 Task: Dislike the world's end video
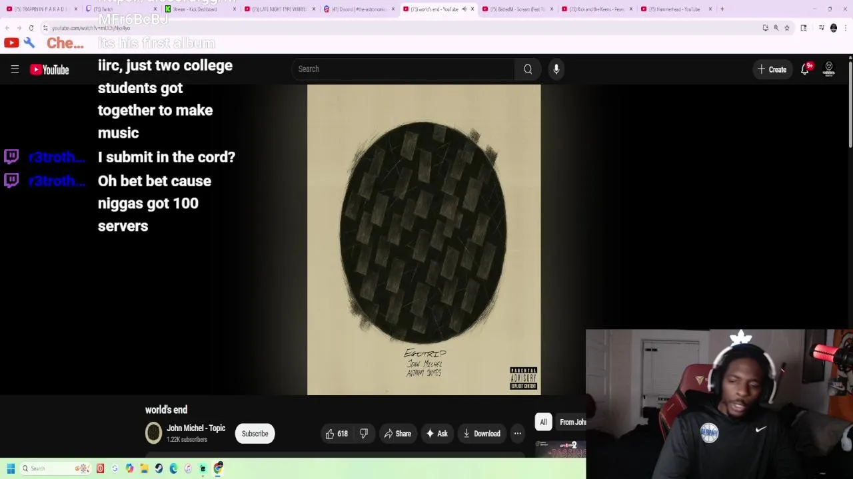click(364, 434)
